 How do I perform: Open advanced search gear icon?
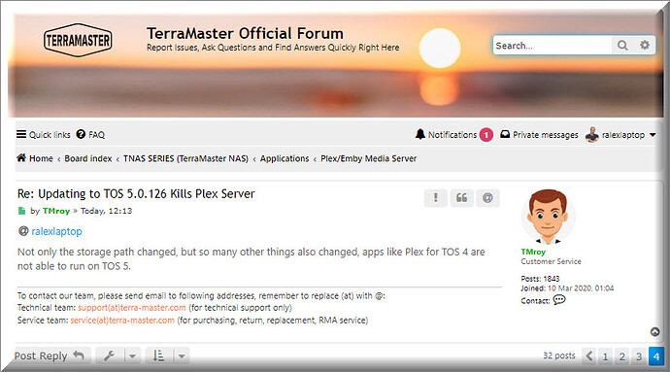point(645,45)
